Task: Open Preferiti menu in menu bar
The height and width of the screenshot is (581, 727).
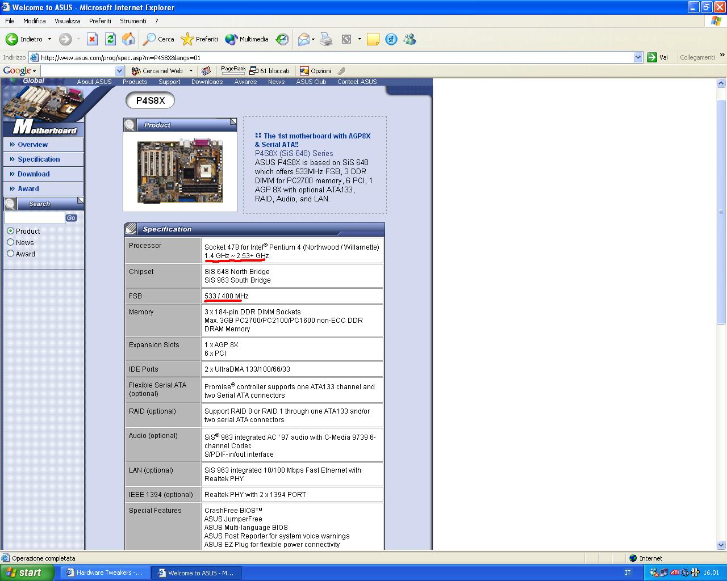Action: [x=100, y=21]
